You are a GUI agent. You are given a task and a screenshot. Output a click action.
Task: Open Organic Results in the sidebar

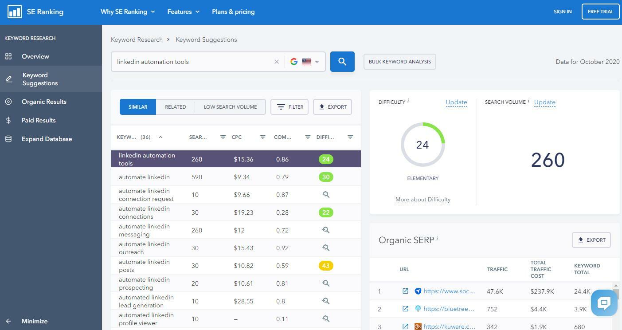coord(44,102)
